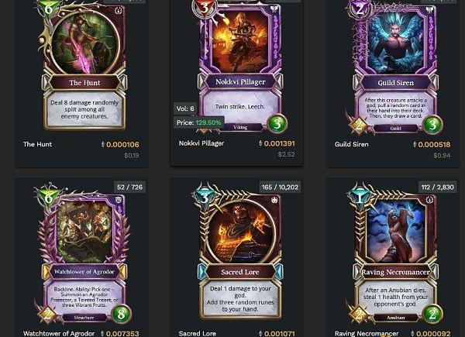
Task: Click the Vol: 6 tooltip label
Action: [185, 108]
